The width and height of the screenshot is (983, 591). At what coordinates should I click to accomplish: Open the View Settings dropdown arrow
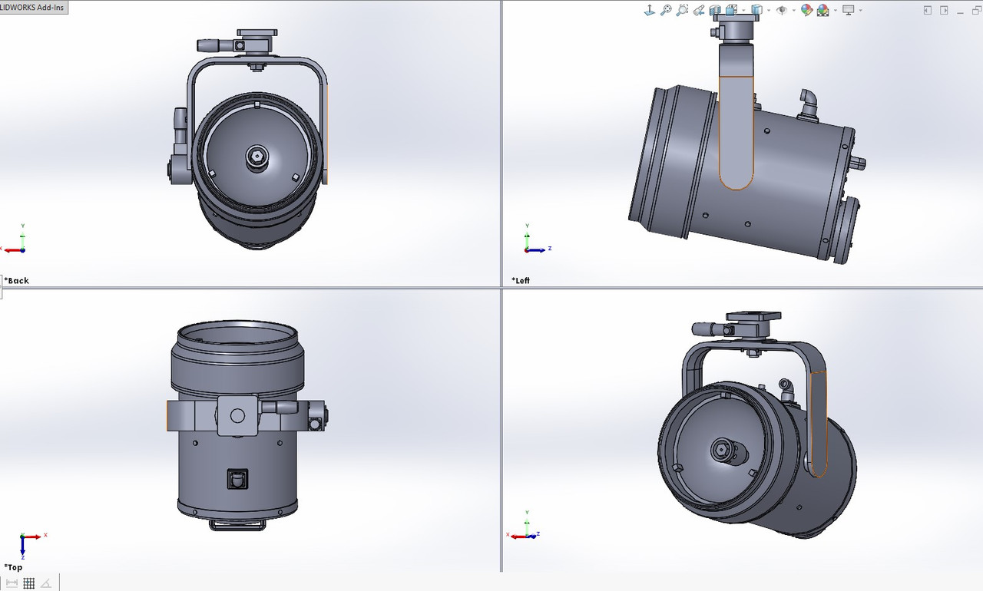click(x=861, y=11)
